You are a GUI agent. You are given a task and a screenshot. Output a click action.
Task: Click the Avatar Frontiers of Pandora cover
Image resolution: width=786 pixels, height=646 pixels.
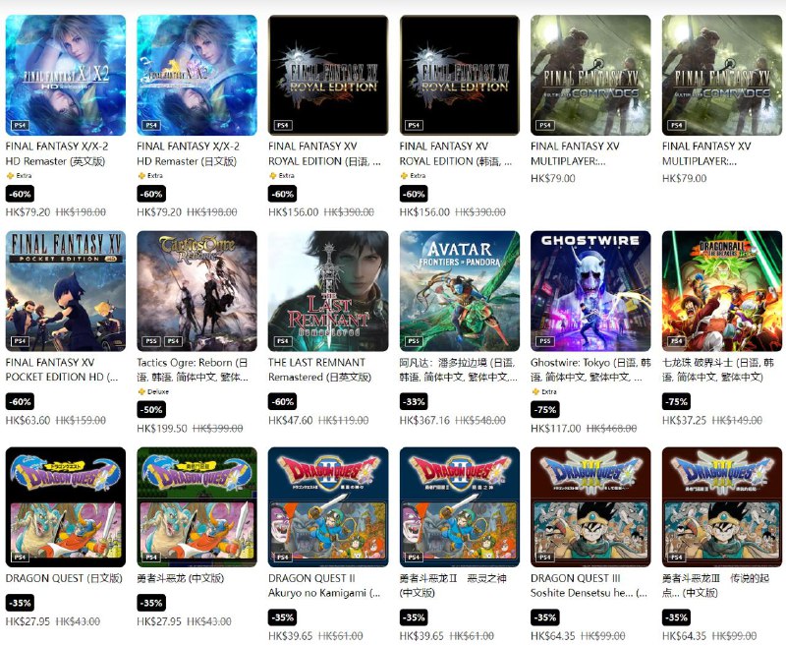[460, 291]
